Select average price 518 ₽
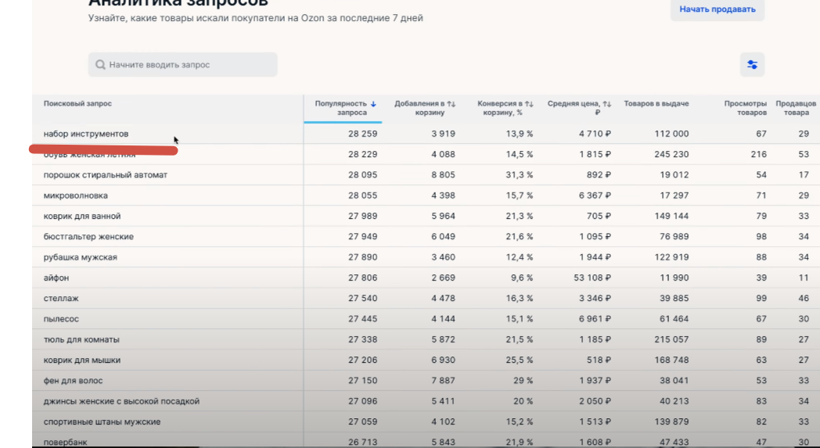 (599, 360)
